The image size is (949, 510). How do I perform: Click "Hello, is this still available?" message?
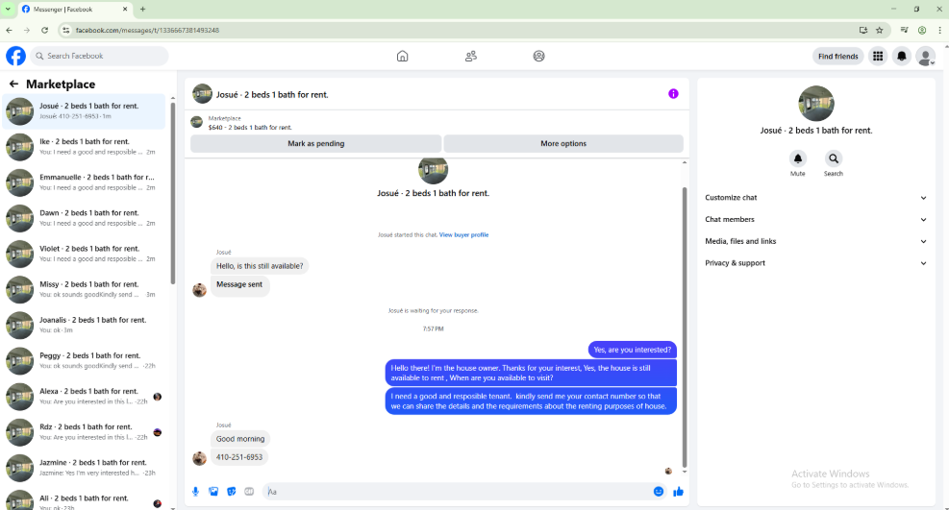[x=260, y=266]
